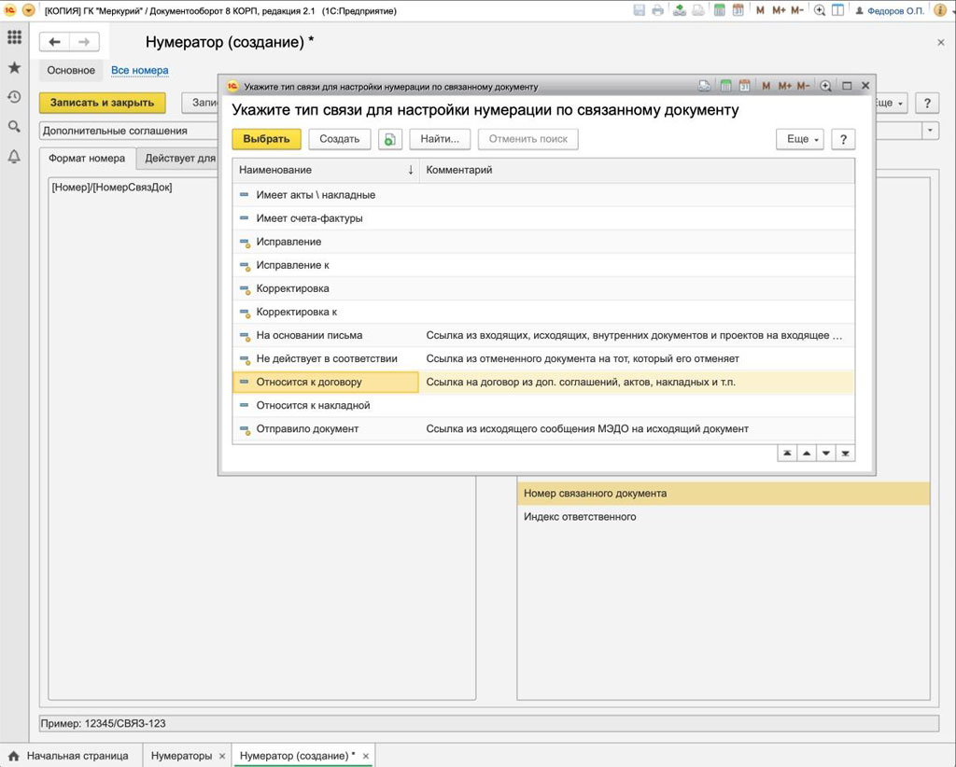Click the search magnifier in left sidebar

pos(14,127)
